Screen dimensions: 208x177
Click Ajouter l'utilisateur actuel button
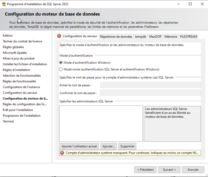[x=79, y=146]
